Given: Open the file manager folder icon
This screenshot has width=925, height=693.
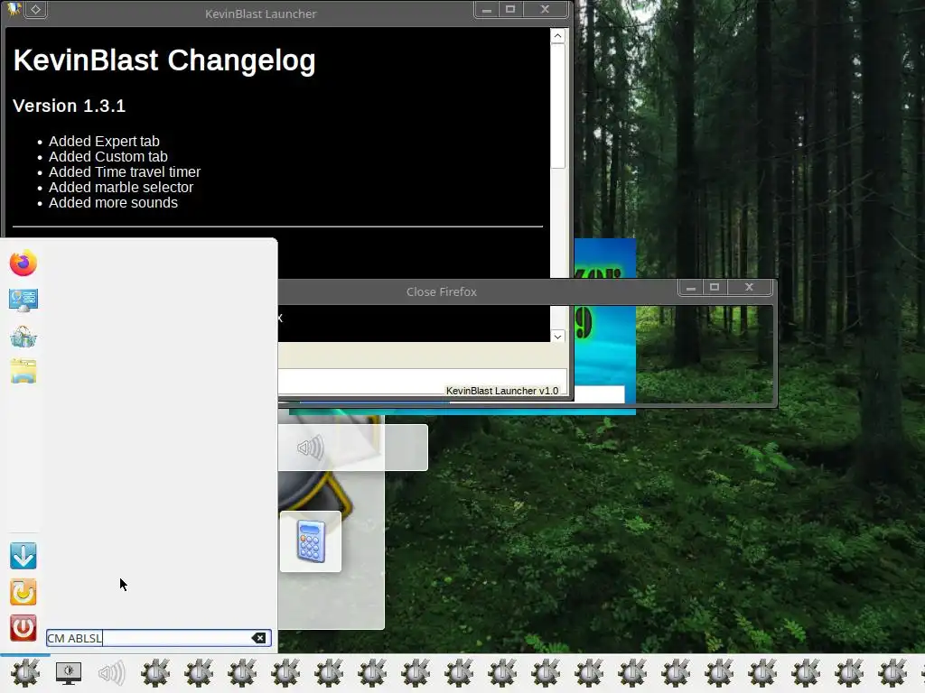Looking at the screenshot, I should (x=23, y=371).
